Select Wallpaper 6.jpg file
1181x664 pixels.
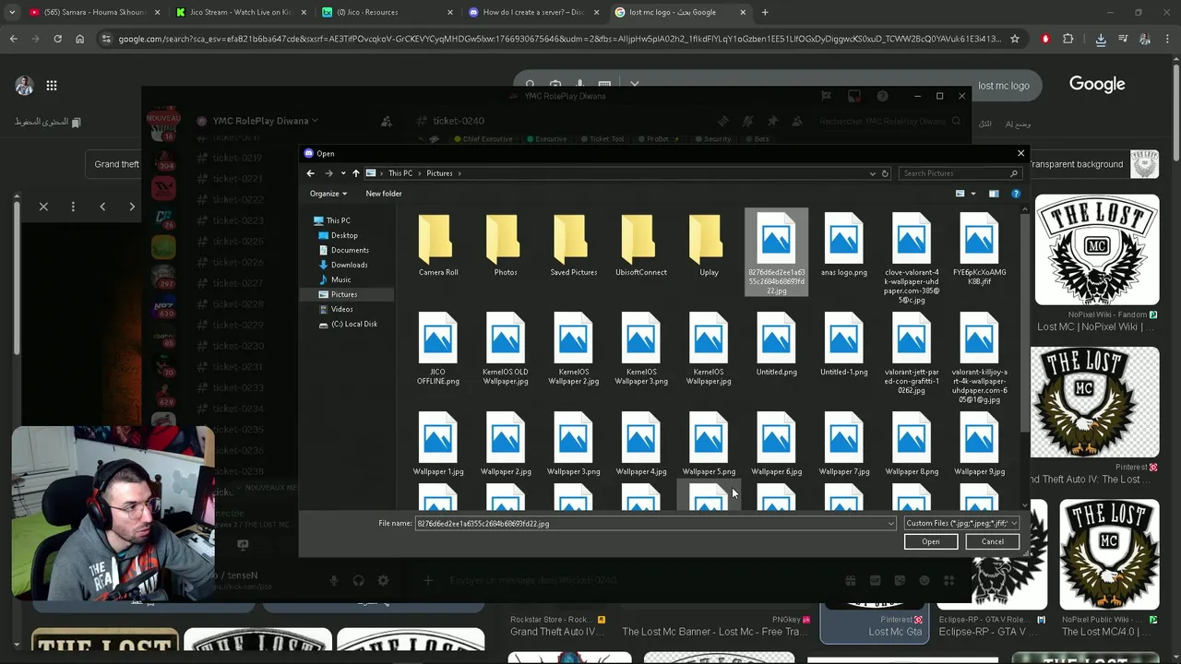click(776, 445)
